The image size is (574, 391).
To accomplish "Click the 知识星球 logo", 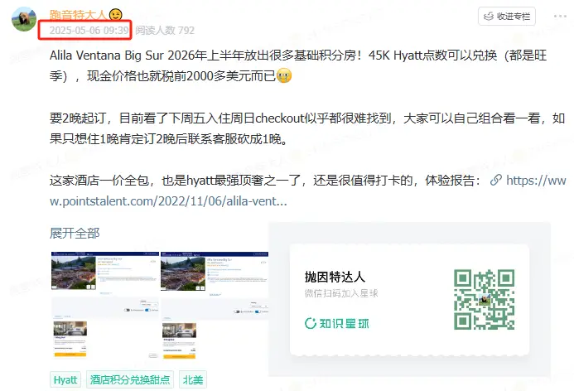I will click(336, 324).
